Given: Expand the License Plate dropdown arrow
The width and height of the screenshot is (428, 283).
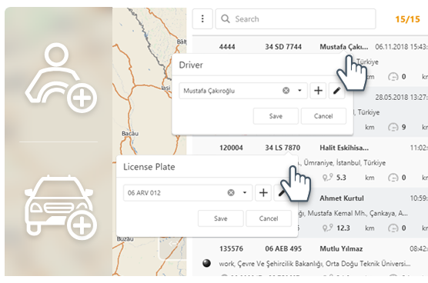Looking at the screenshot, I should (x=245, y=193).
